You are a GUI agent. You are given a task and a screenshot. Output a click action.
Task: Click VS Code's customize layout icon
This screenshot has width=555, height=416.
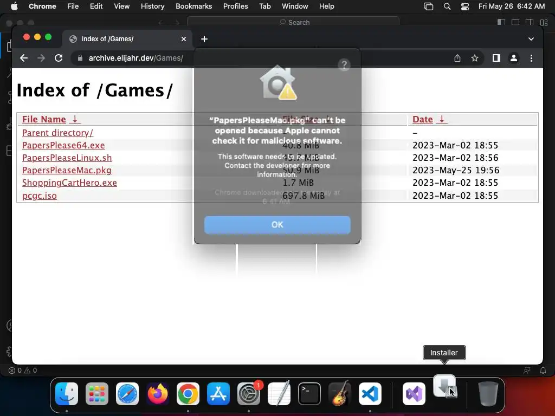(x=544, y=22)
